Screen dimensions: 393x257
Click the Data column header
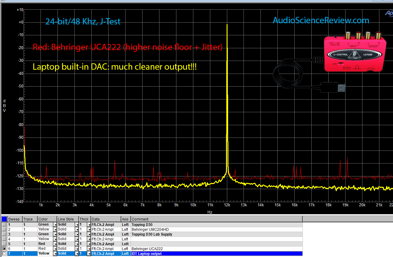(106, 219)
